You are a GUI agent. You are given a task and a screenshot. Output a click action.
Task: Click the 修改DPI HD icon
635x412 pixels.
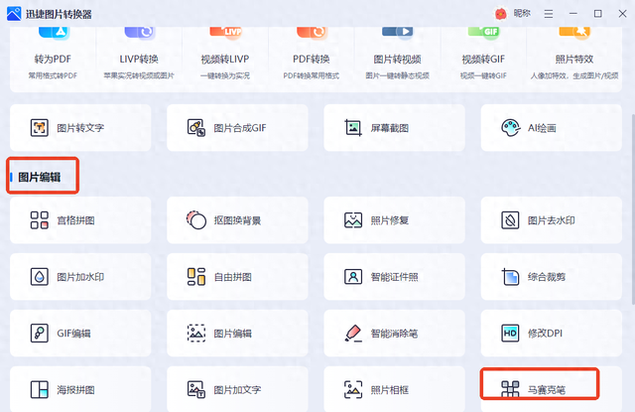point(510,334)
